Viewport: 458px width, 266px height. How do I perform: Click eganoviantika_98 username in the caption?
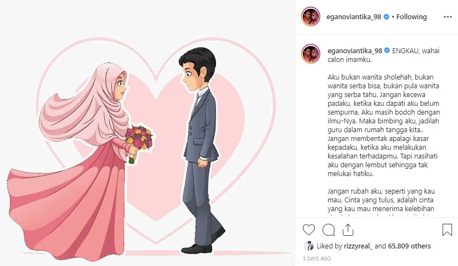pyautogui.click(x=354, y=51)
